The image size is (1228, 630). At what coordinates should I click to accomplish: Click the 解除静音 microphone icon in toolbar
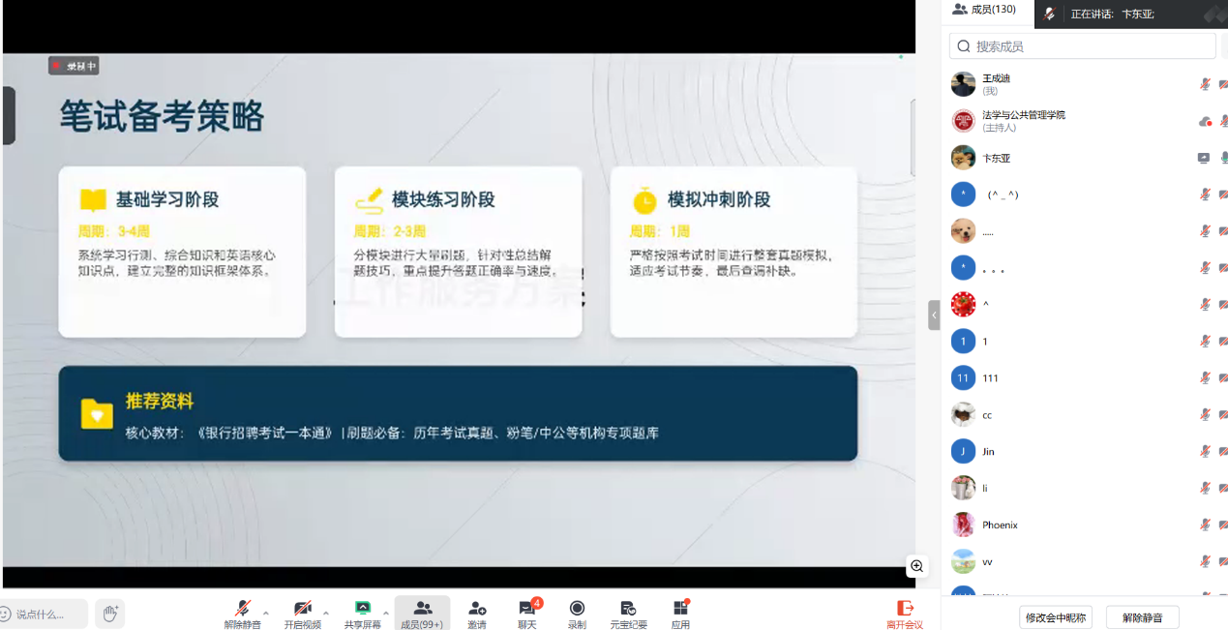click(242, 608)
